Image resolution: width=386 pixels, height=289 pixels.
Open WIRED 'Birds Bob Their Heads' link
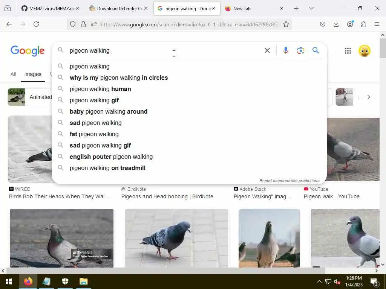[59, 196]
